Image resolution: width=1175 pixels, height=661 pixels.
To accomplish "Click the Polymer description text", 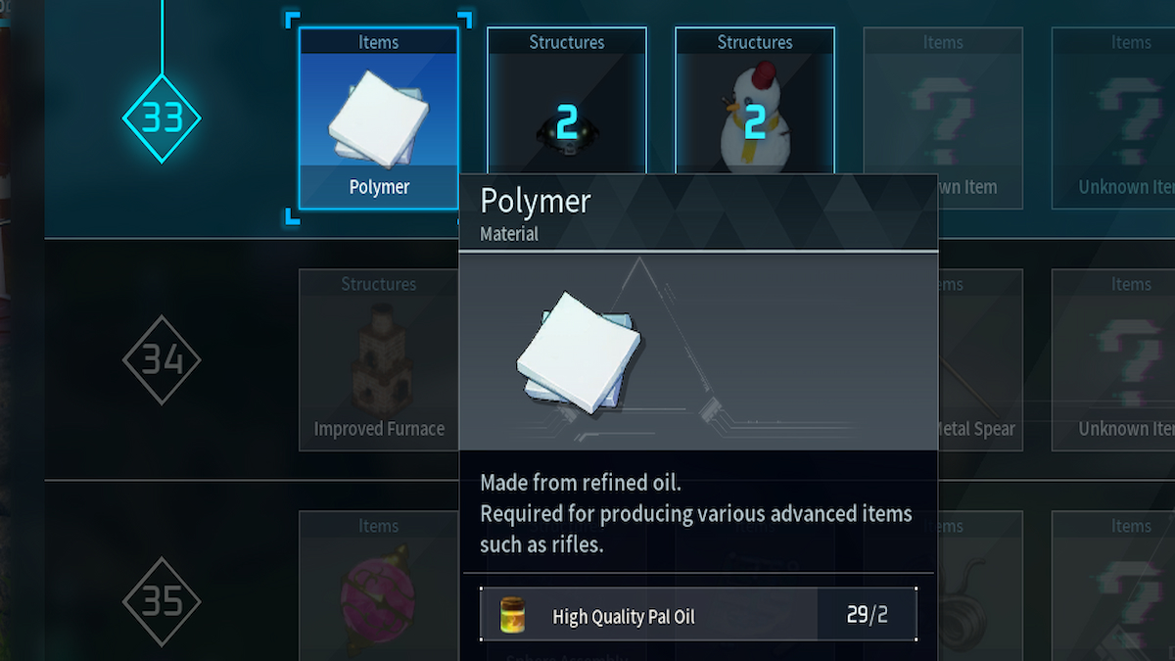I will tap(695, 513).
